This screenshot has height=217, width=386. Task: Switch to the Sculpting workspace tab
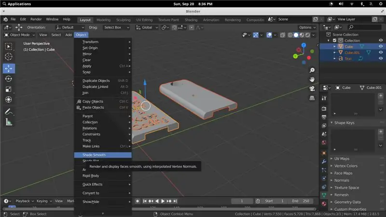pyautogui.click(x=124, y=20)
